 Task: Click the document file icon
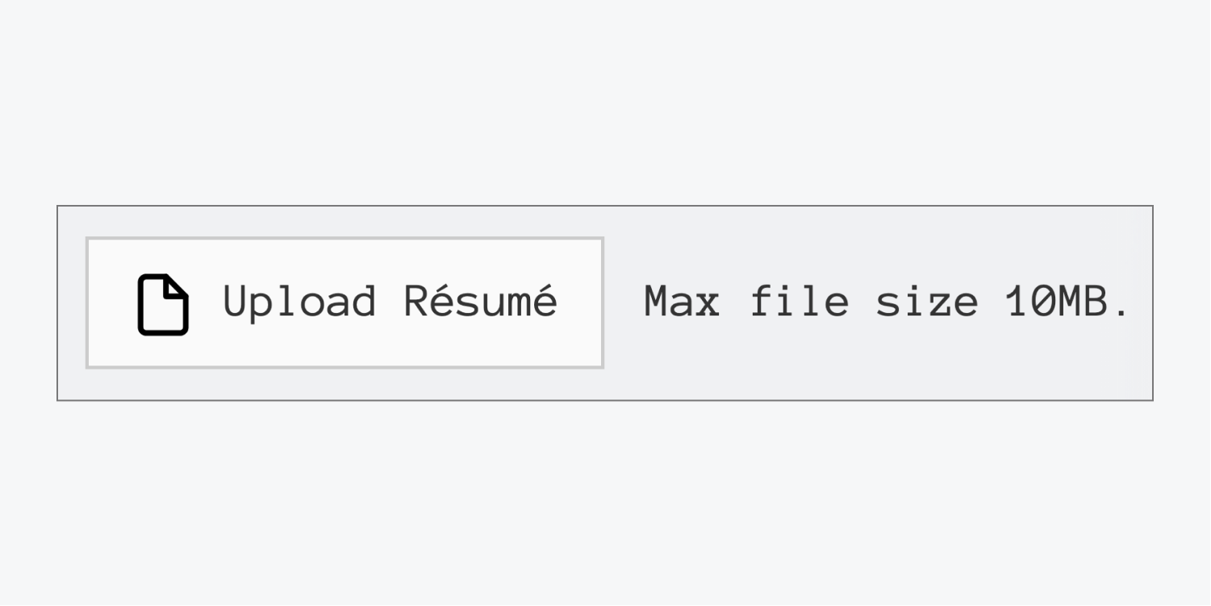coord(163,304)
